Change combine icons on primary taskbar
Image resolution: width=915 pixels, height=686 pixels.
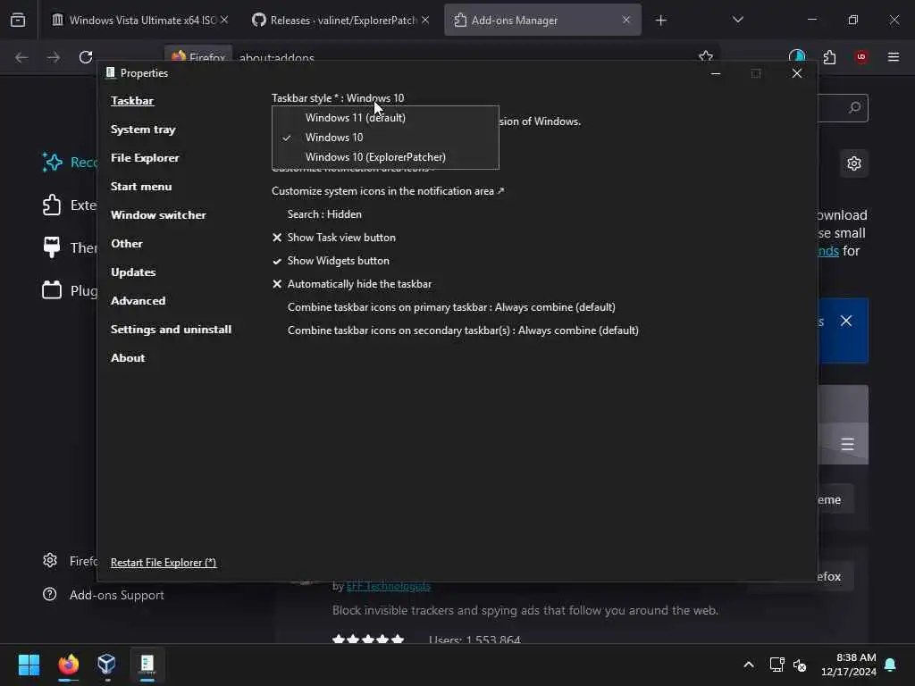click(451, 307)
